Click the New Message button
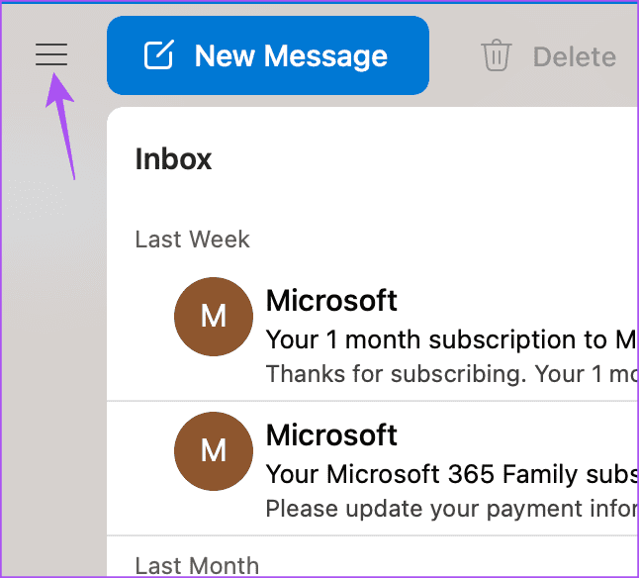639x578 pixels. [x=268, y=55]
